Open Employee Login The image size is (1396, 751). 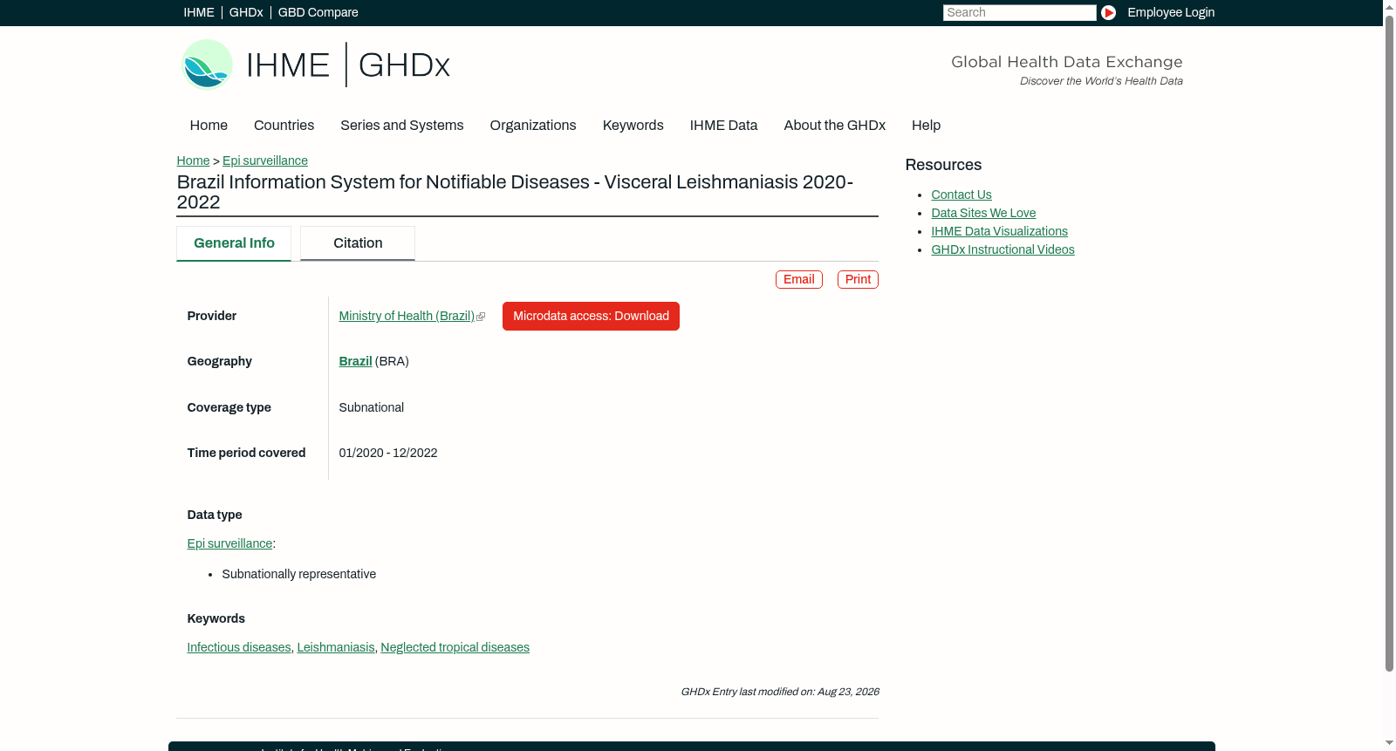(1171, 12)
